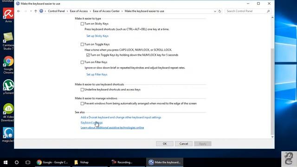Click the scrollbar up arrow
This screenshot has width=297, height=167.
point(272,18)
